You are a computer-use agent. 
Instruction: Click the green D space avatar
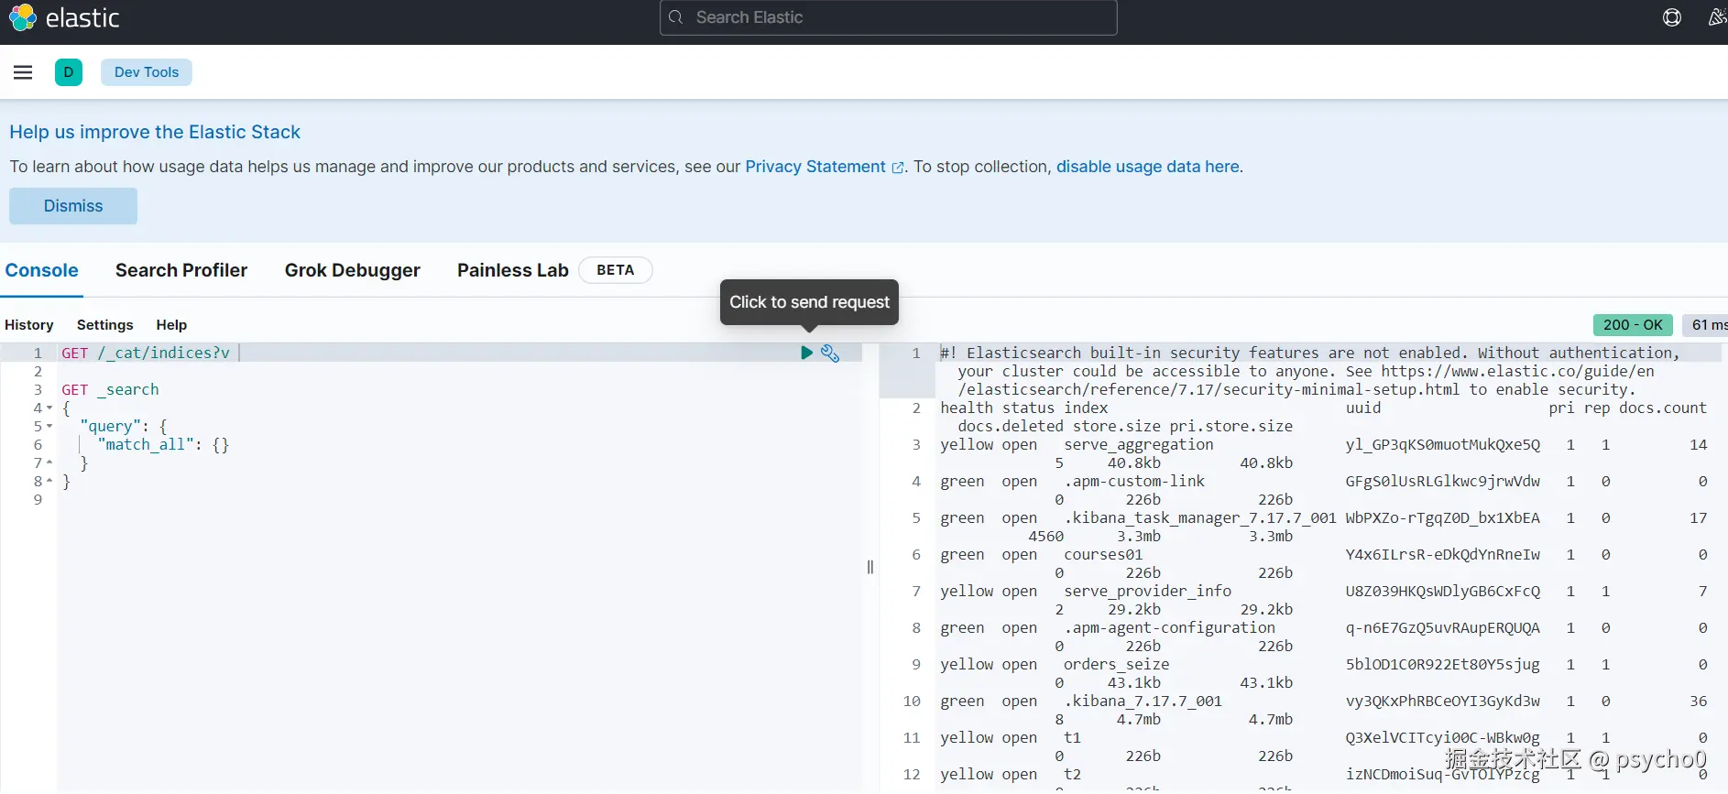click(x=69, y=72)
